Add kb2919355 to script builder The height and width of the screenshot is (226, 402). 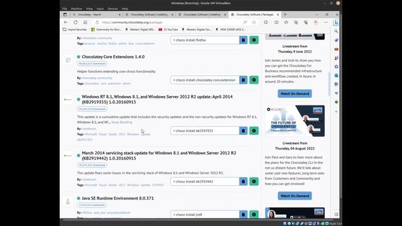(254, 131)
